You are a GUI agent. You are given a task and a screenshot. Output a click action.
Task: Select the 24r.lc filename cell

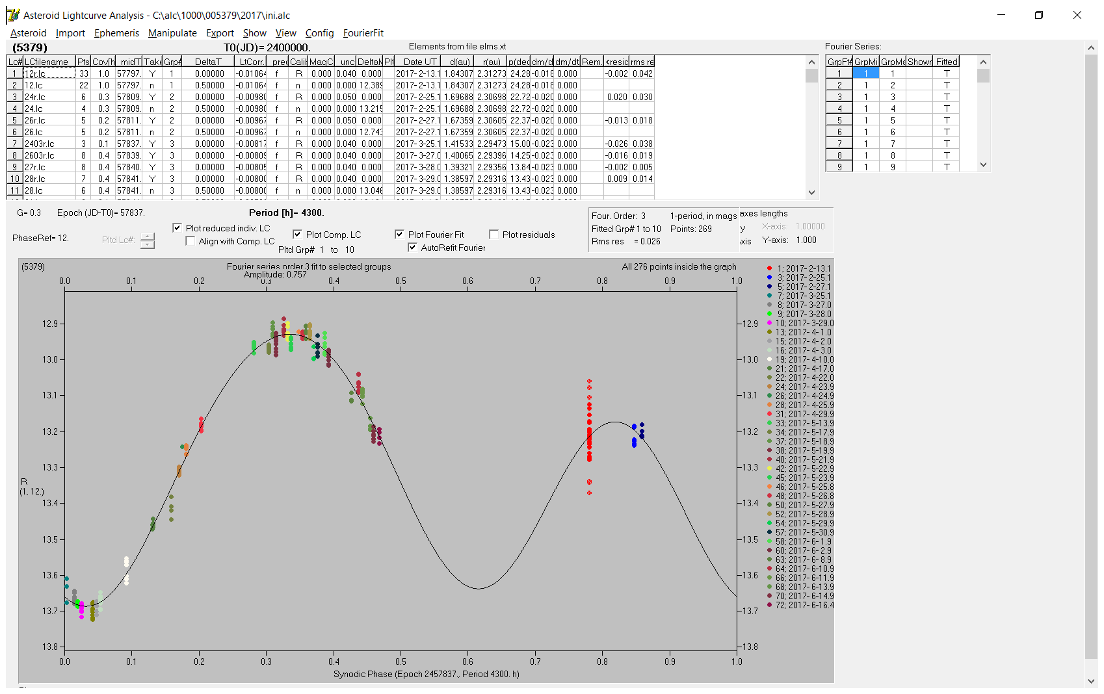point(49,97)
